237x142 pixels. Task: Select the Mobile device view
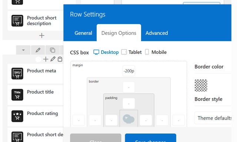pos(156,52)
